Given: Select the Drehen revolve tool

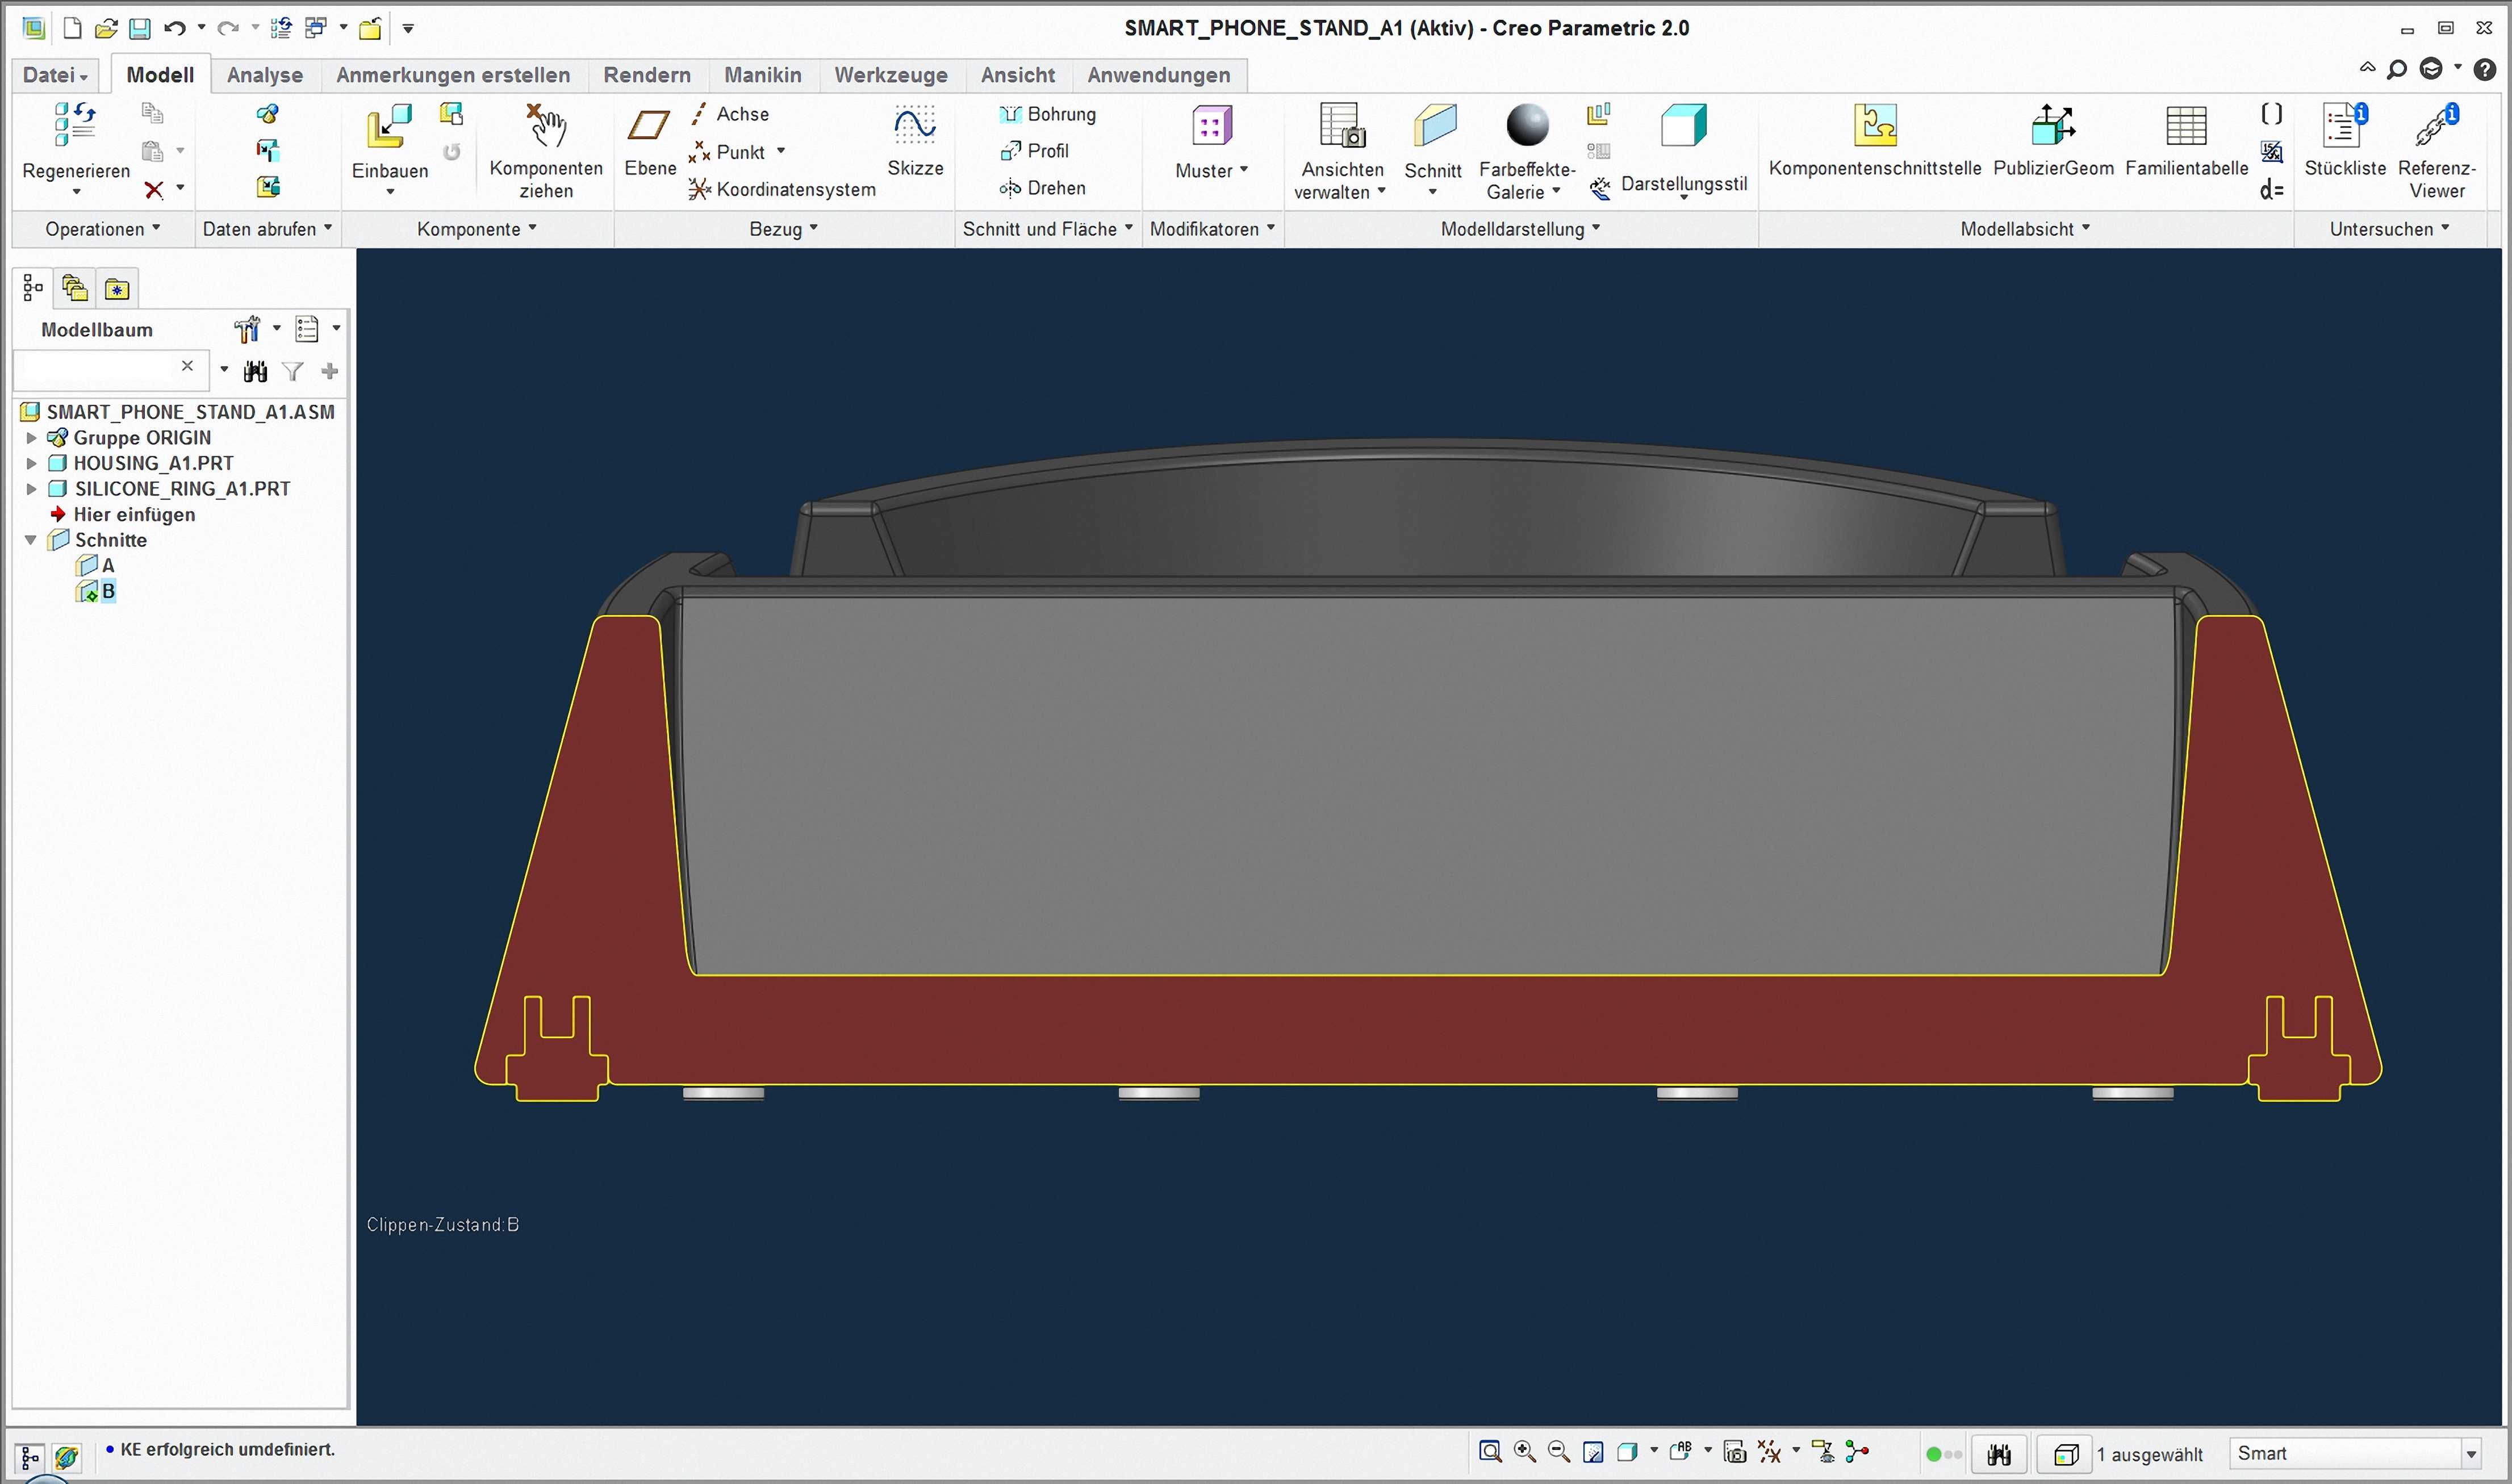Looking at the screenshot, I should coord(1042,188).
